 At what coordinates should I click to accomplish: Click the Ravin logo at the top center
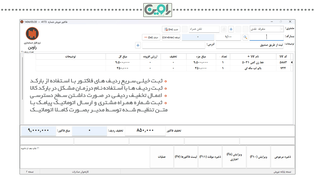[157, 10]
